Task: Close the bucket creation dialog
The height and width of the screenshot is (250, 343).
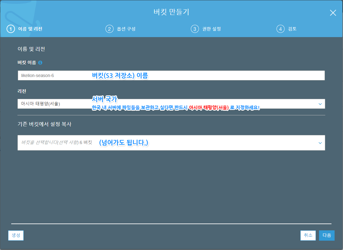Action: tap(333, 13)
